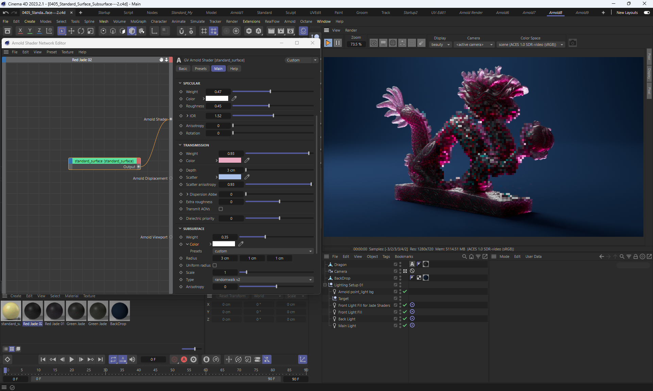Open the MoGraph menu

click(138, 21)
